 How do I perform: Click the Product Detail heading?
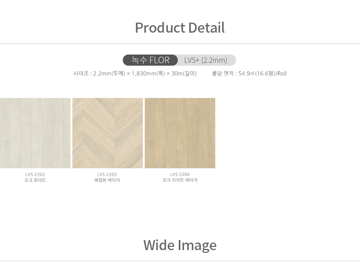pyautogui.click(x=180, y=28)
